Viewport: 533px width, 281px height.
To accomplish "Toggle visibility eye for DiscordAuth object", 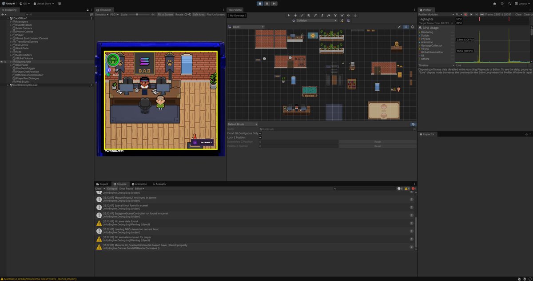I will tap(2, 61).
